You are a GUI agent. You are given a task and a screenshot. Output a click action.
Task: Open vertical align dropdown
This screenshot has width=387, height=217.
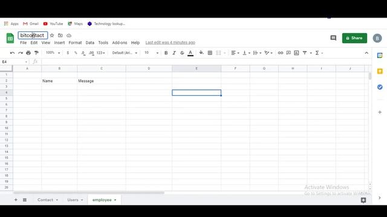246,53
